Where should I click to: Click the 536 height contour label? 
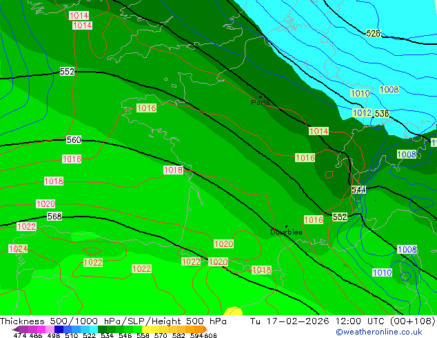[x=382, y=114]
